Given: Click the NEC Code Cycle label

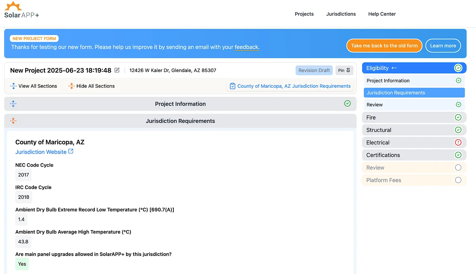Looking at the screenshot, I should (x=34, y=165).
